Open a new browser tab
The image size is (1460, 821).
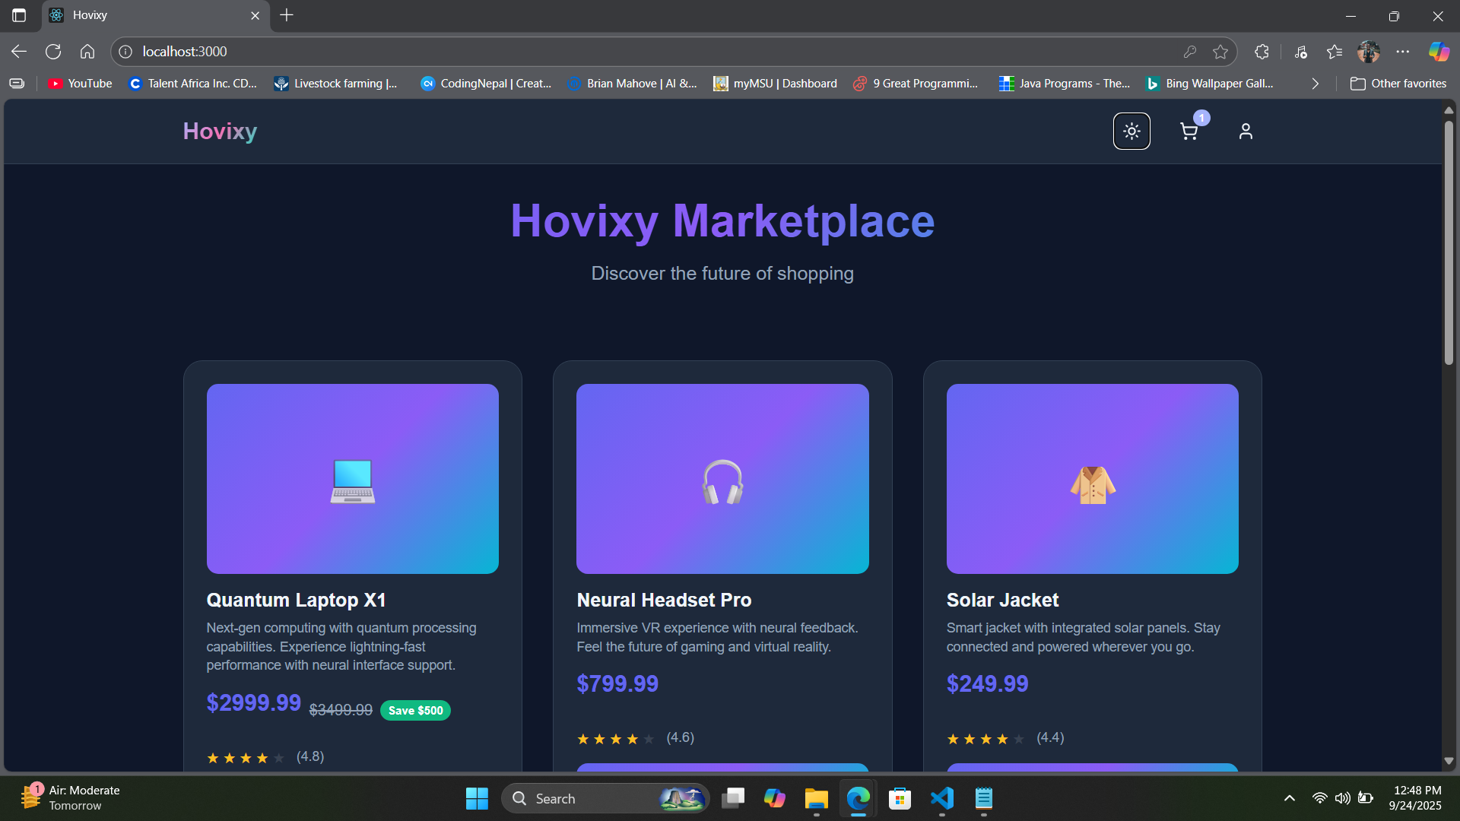tap(287, 15)
